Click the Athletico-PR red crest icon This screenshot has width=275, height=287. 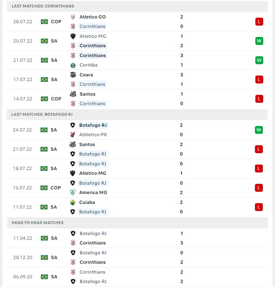(x=73, y=135)
